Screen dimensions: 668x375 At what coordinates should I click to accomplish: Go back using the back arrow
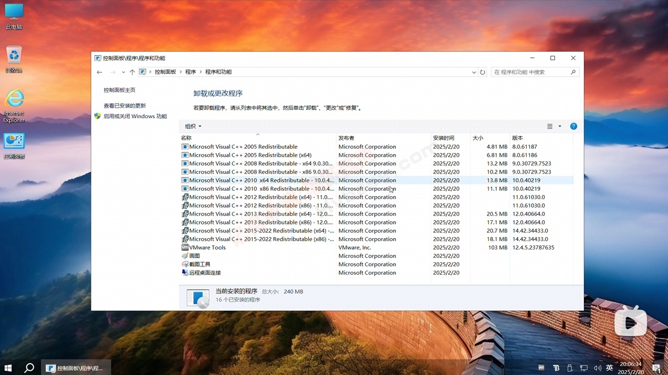(99, 72)
